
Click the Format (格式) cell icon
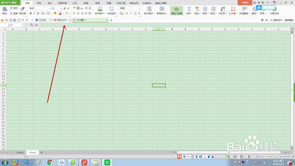point(214,9)
